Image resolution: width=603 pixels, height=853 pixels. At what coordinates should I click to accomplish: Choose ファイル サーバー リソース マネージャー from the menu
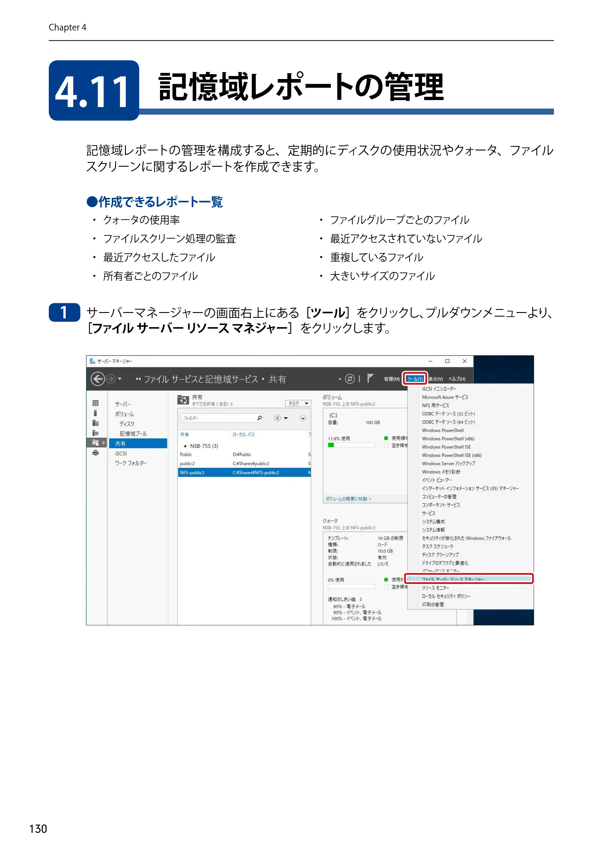tap(469, 579)
